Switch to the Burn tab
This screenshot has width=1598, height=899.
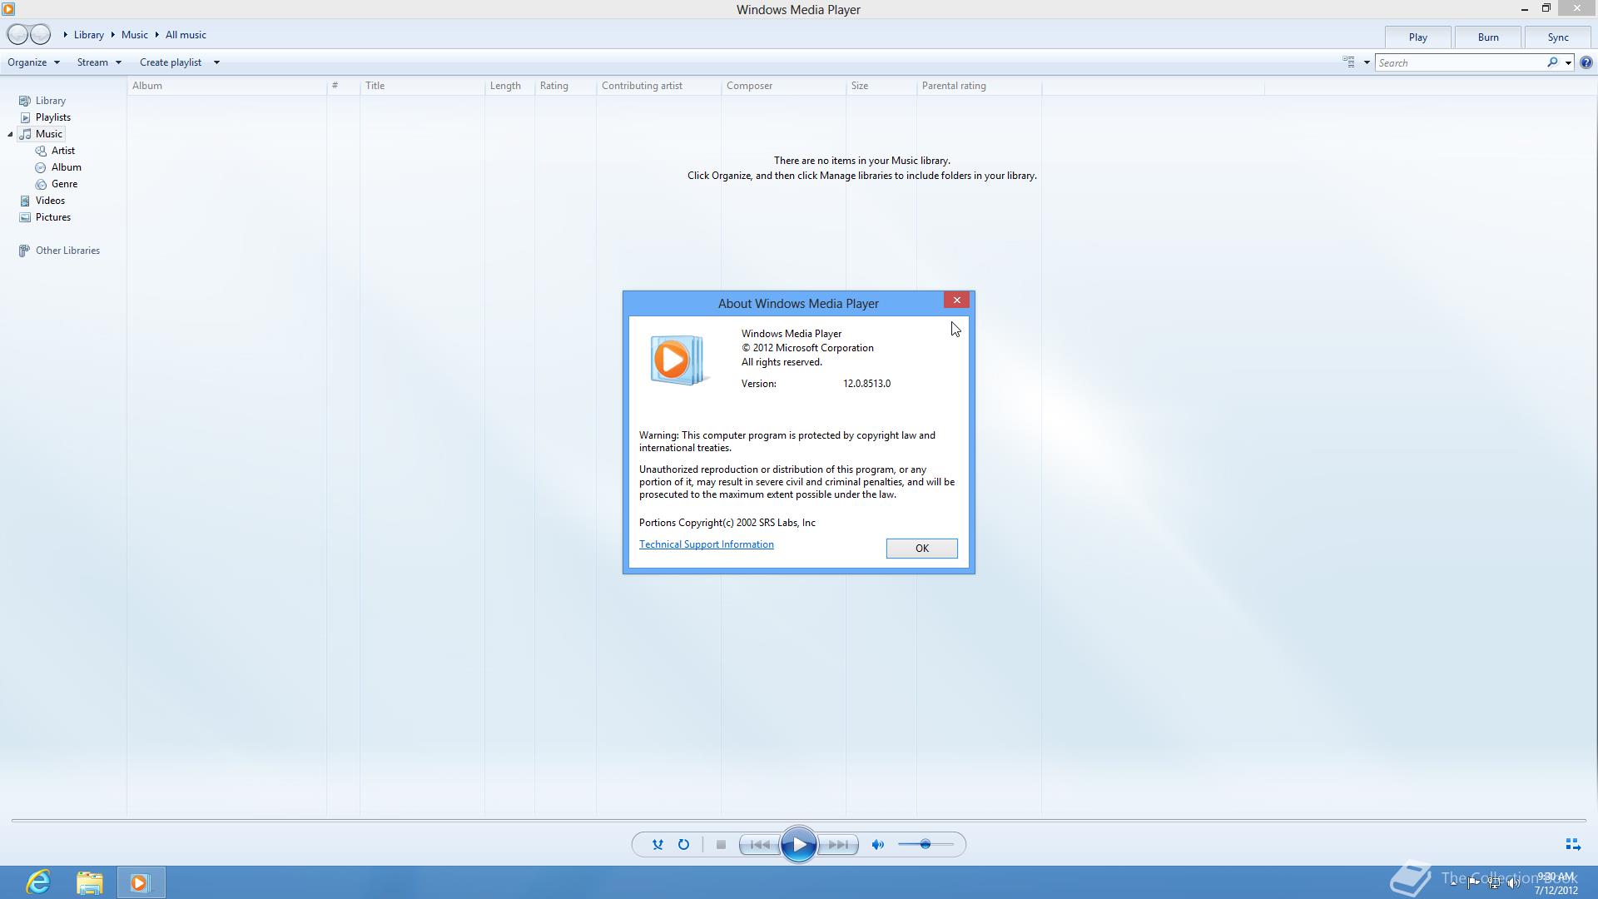[x=1488, y=37]
